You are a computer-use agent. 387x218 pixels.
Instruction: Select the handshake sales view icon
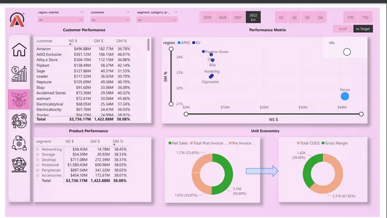pyautogui.click(x=19, y=99)
